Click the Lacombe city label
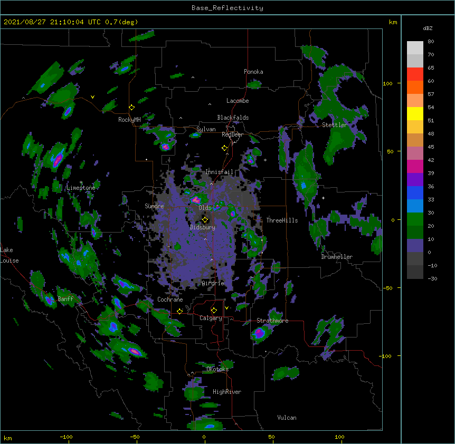This screenshot has width=455, height=444. coord(238,101)
